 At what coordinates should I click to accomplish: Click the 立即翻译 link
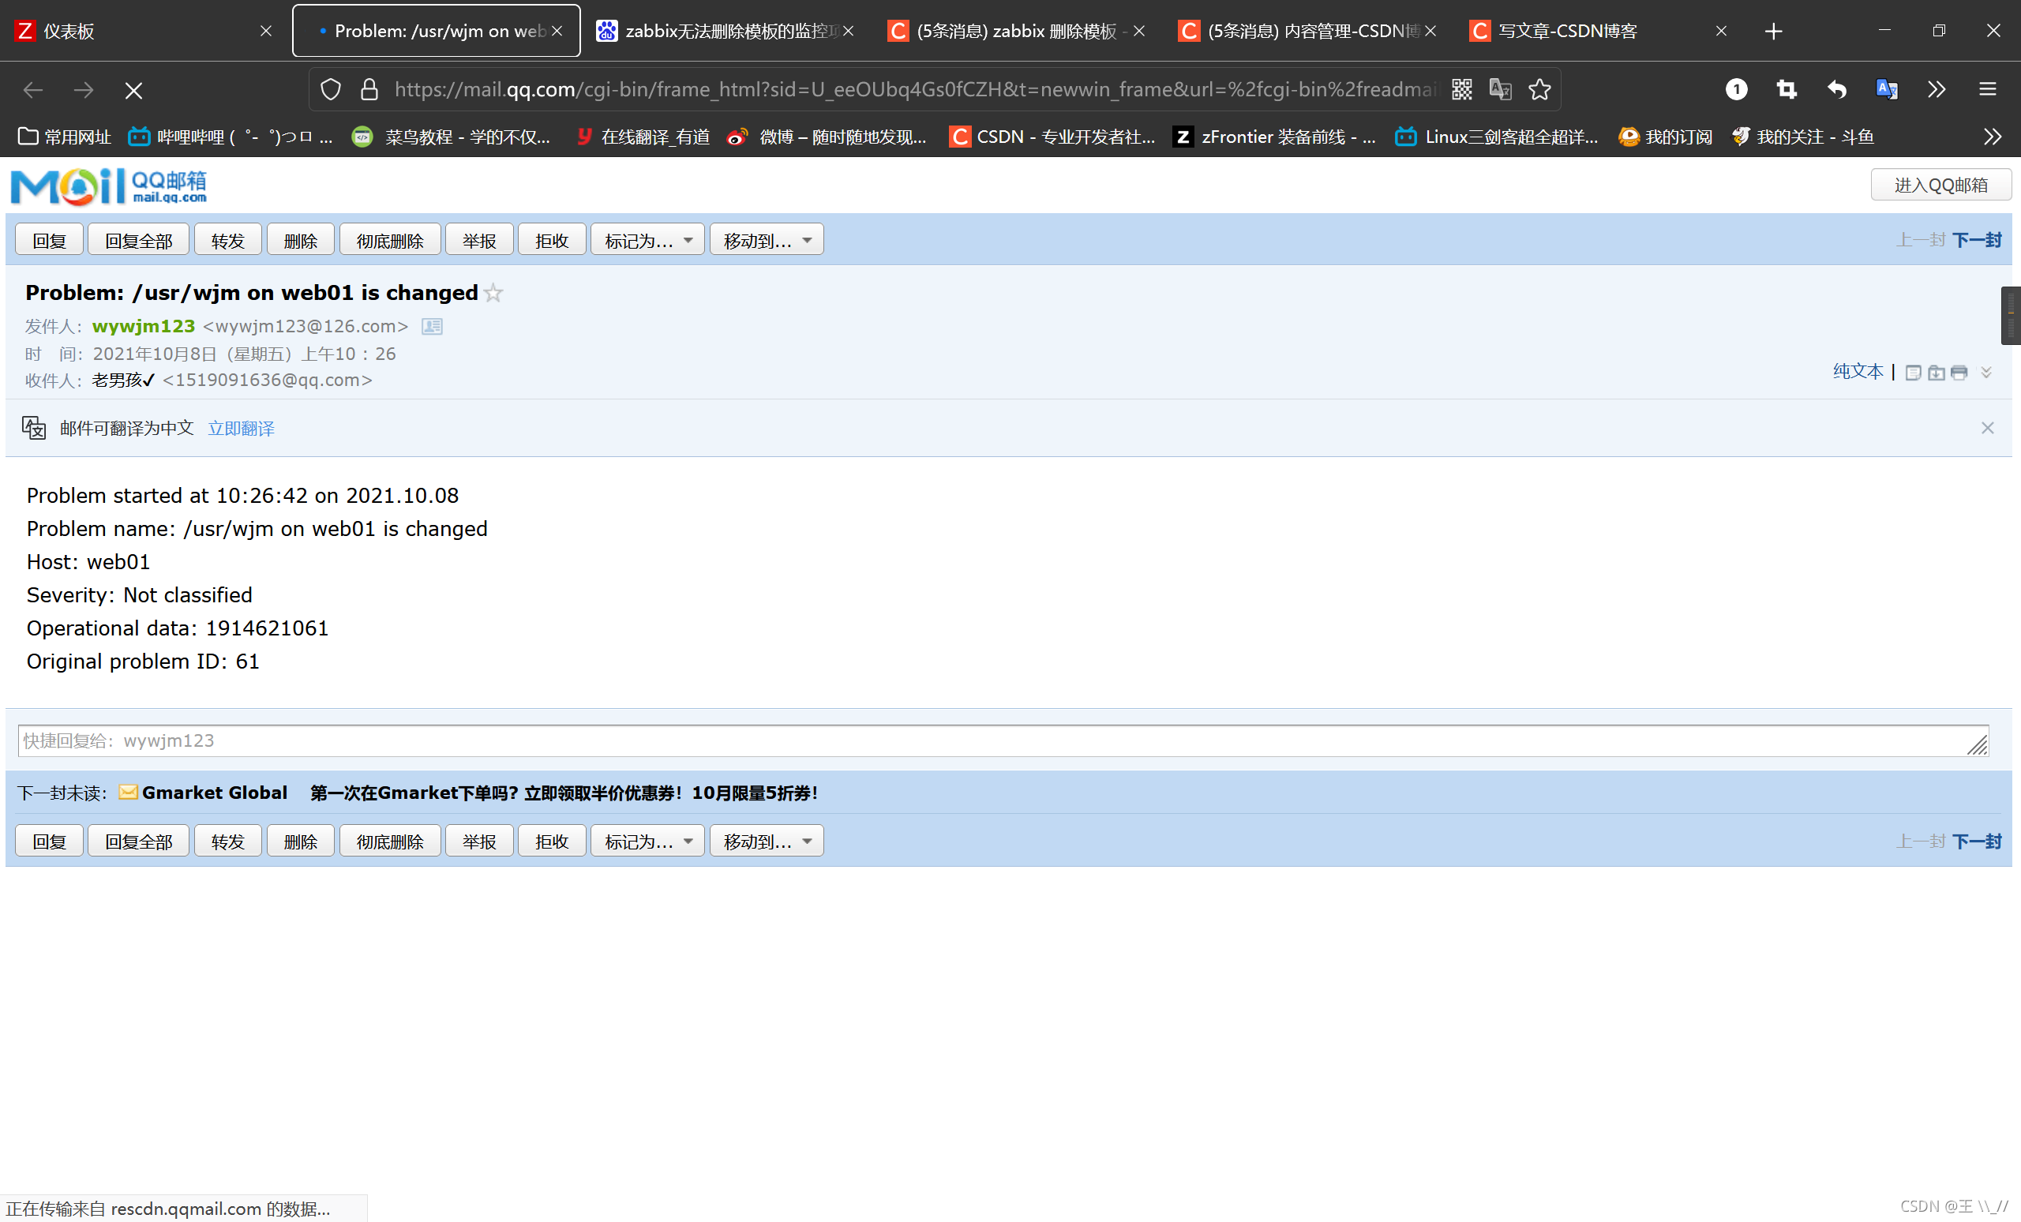[x=241, y=428]
